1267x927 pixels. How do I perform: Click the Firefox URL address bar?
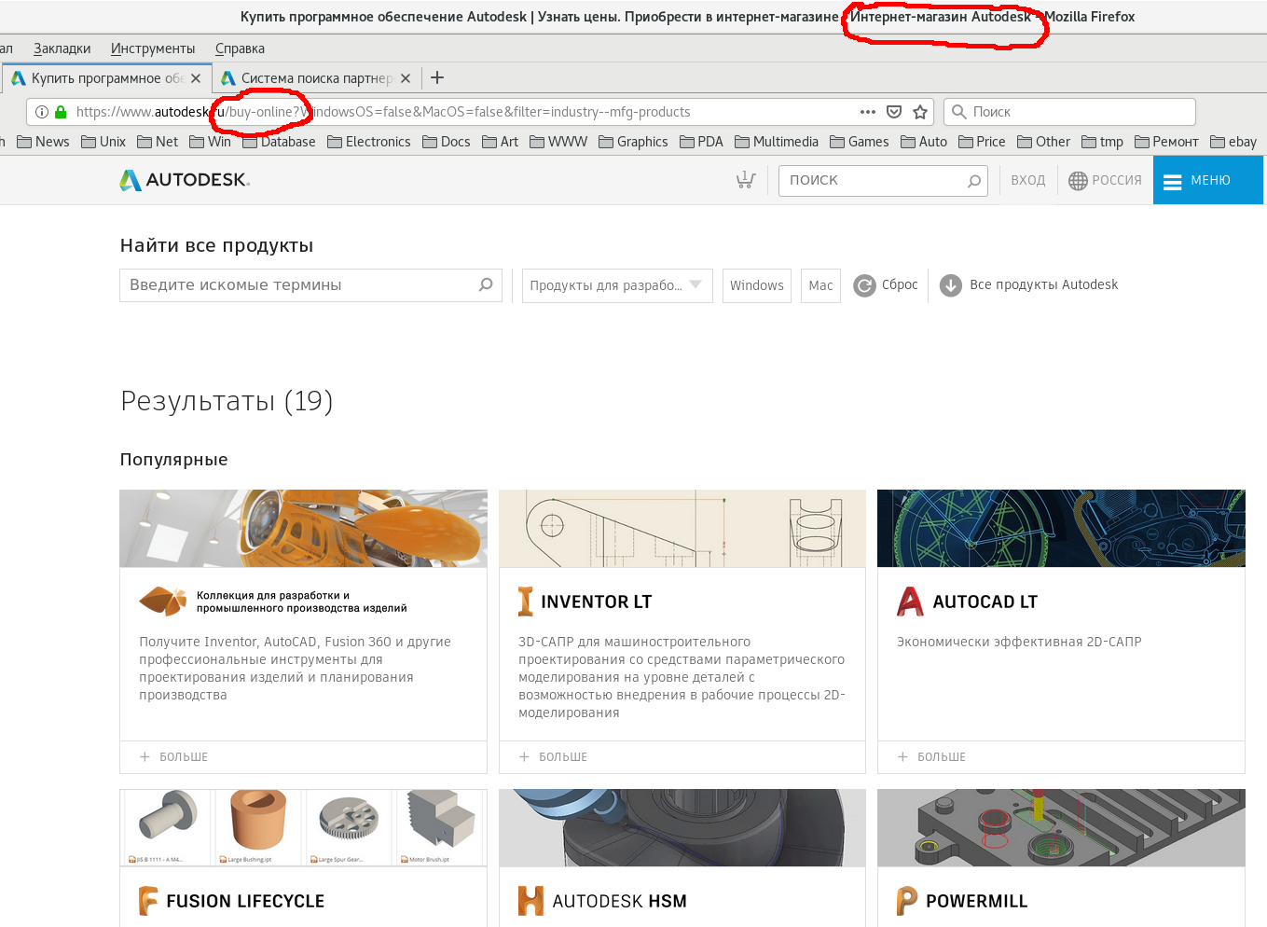[480, 112]
